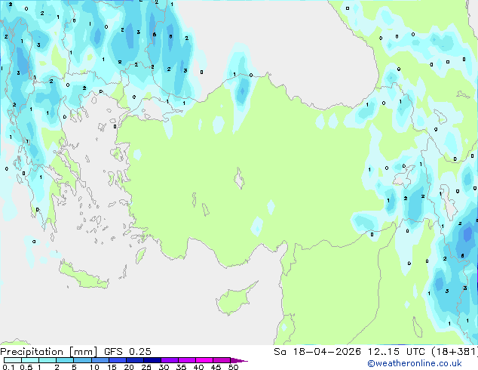This screenshot has width=478, height=370.
Task: Select the 2–5 mm legend swatch
Action: (65, 360)
